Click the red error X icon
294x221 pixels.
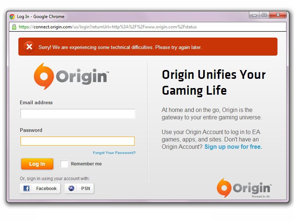[29, 47]
